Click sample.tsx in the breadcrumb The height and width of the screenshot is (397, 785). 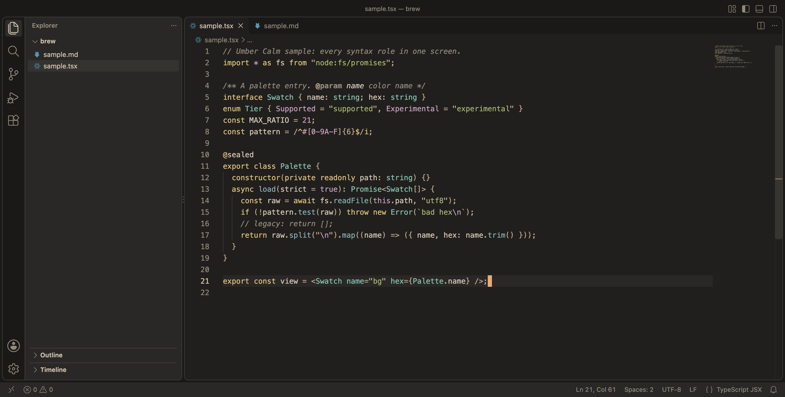point(221,40)
